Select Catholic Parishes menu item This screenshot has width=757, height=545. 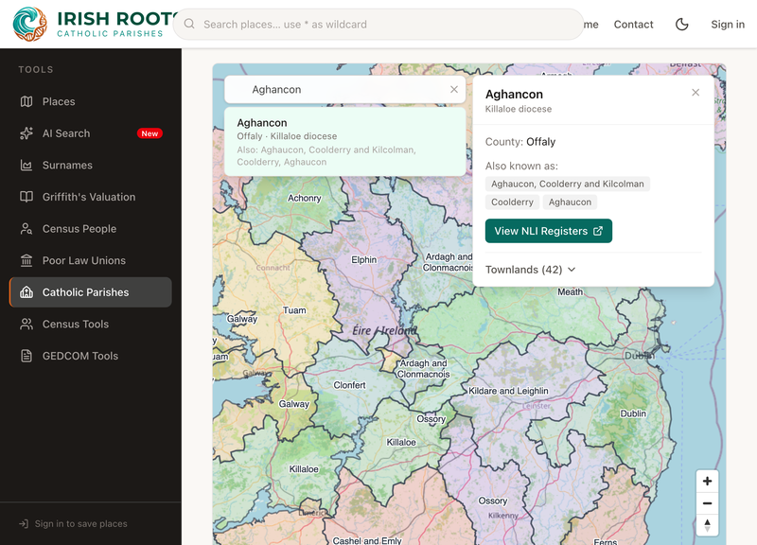[90, 292]
